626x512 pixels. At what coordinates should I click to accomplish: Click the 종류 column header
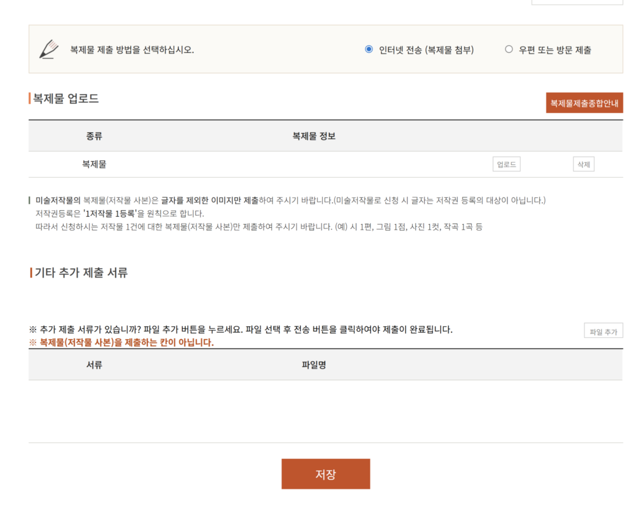point(94,136)
